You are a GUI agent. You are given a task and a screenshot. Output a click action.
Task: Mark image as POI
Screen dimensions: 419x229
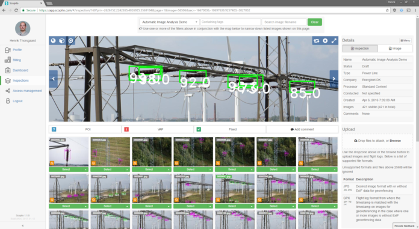85,129
